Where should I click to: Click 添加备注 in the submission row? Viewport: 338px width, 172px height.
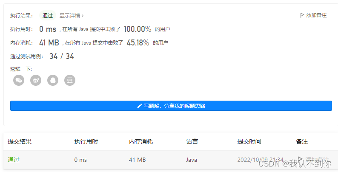tap(313, 160)
